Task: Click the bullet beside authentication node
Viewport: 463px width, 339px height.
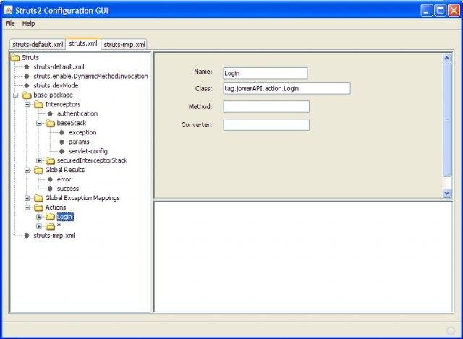Action: (x=50, y=113)
